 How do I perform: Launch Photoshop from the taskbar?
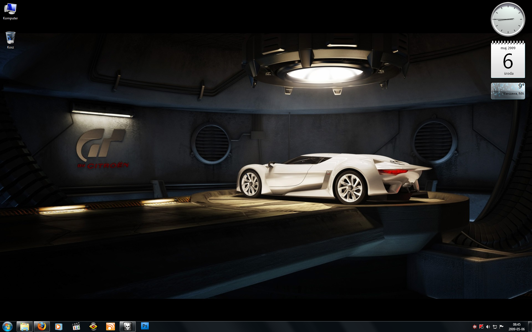point(145,326)
